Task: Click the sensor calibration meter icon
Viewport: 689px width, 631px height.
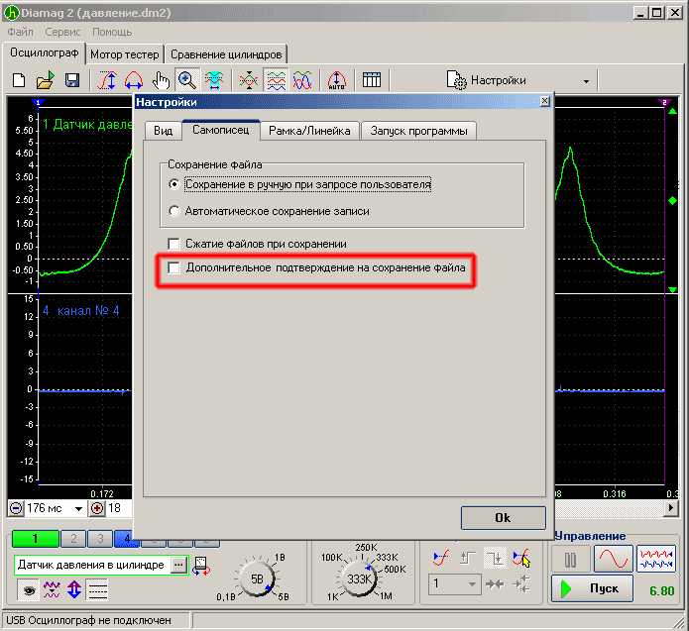Action: [201, 566]
